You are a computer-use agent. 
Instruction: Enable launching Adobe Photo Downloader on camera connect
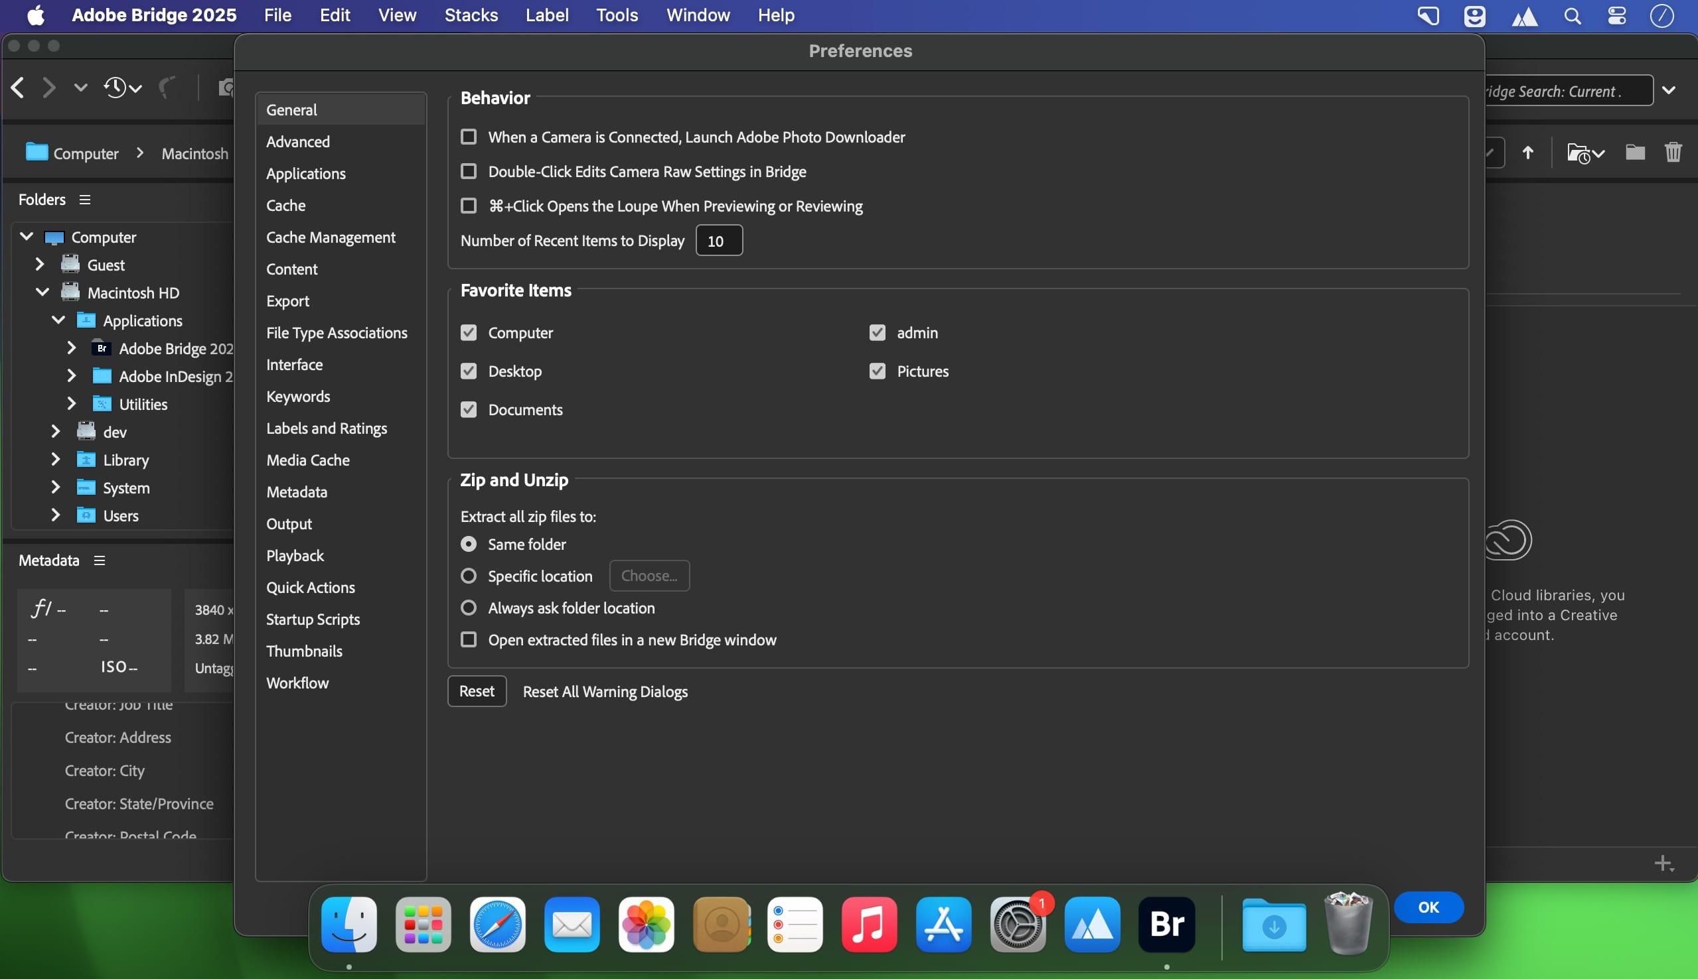(x=468, y=137)
